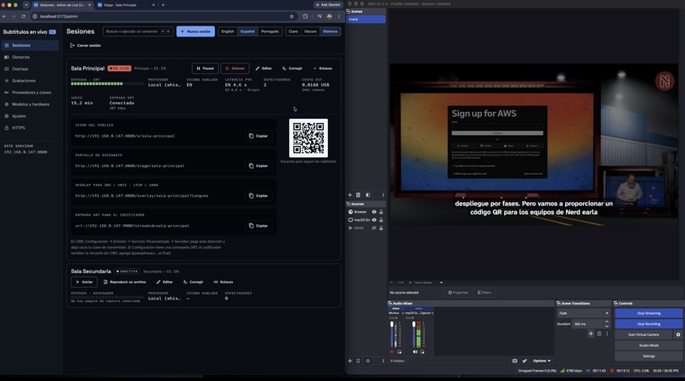Select the Claro theme
The width and height of the screenshot is (685, 381).
(x=293, y=31)
